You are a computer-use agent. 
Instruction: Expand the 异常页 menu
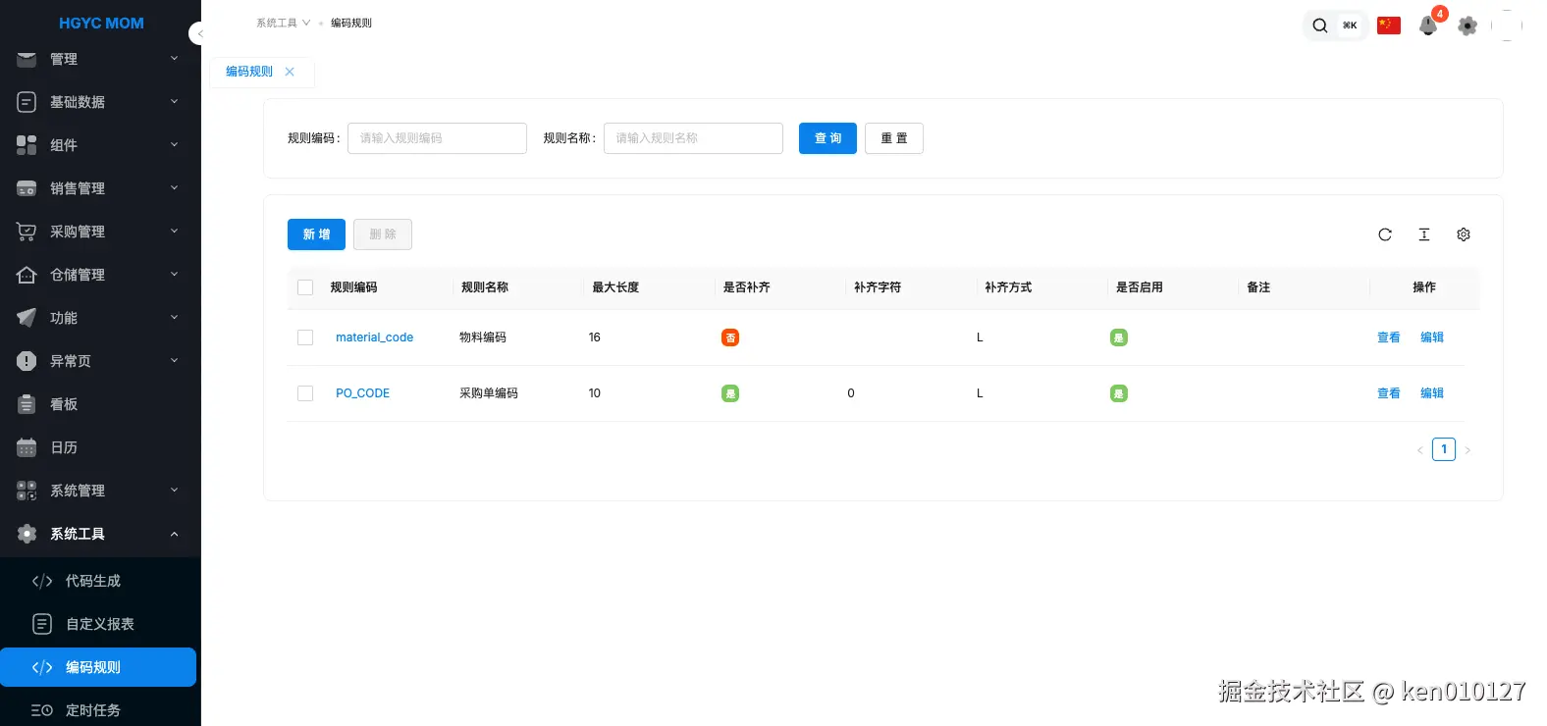click(175, 360)
